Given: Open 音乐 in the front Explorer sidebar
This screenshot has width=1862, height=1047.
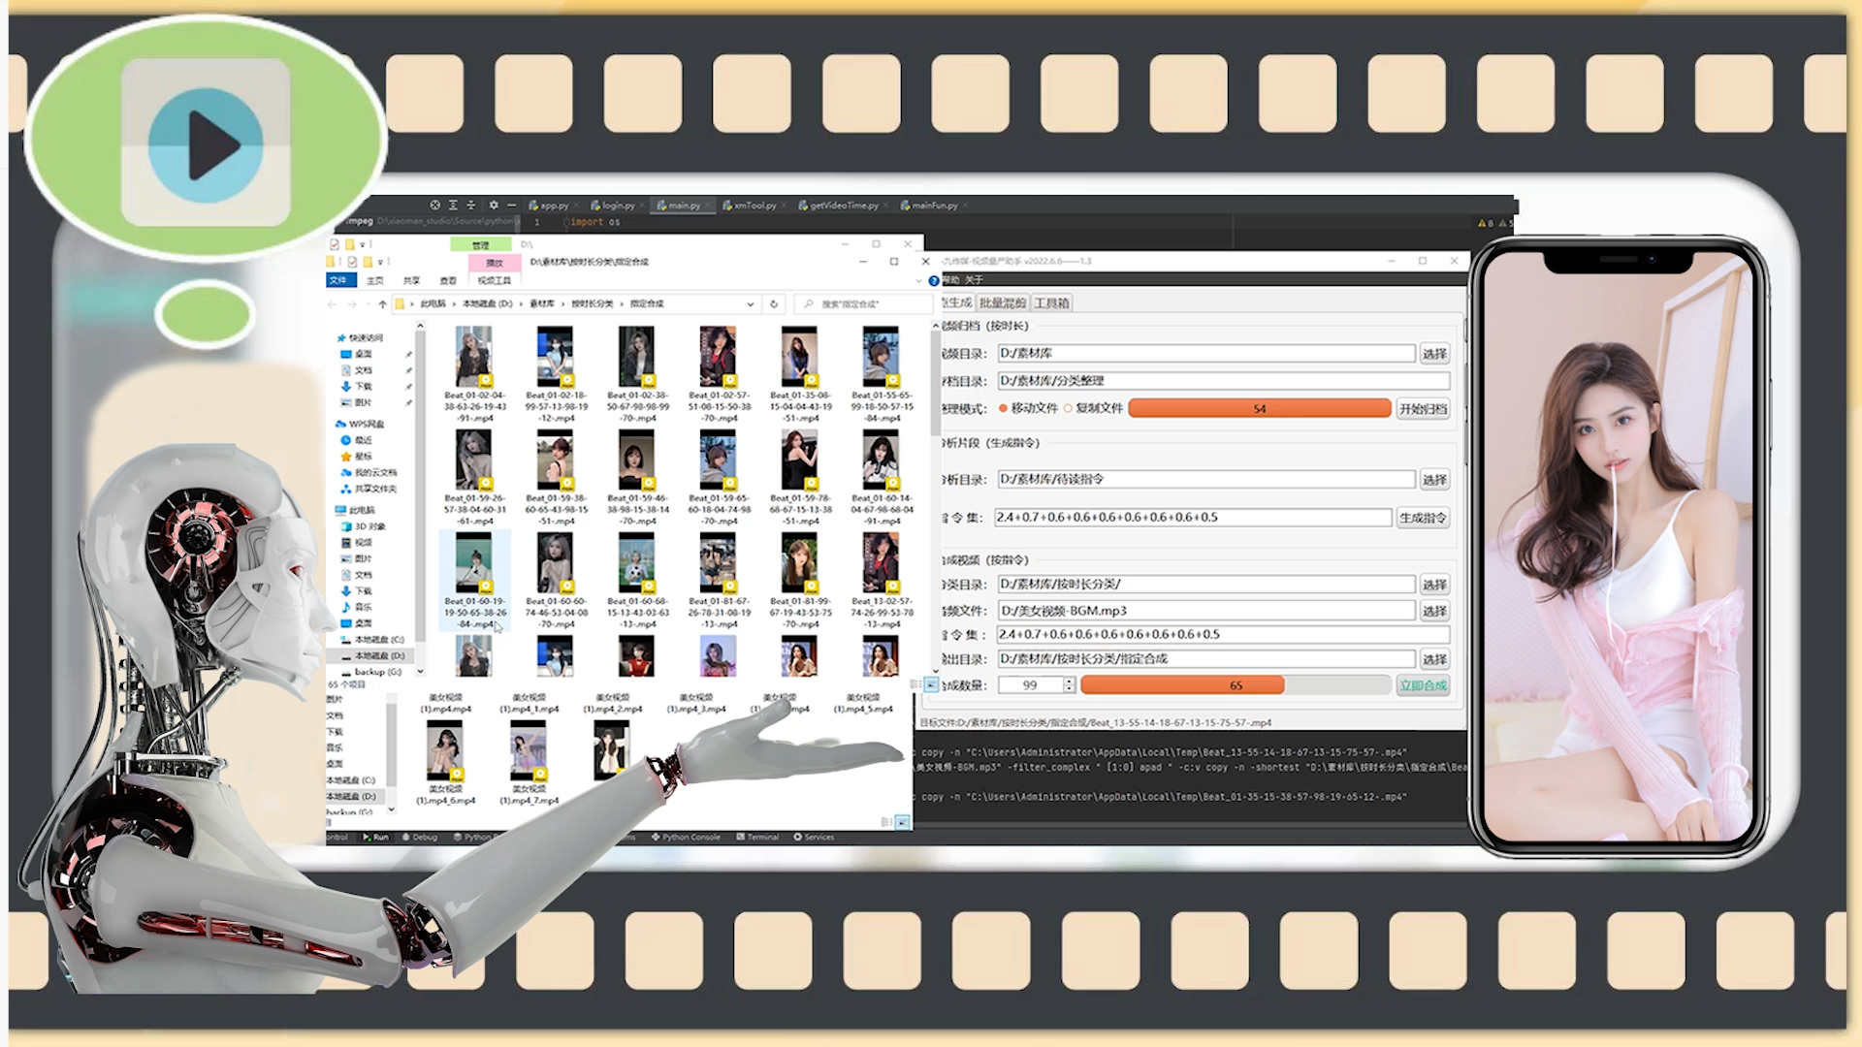Looking at the screenshot, I should [356, 607].
